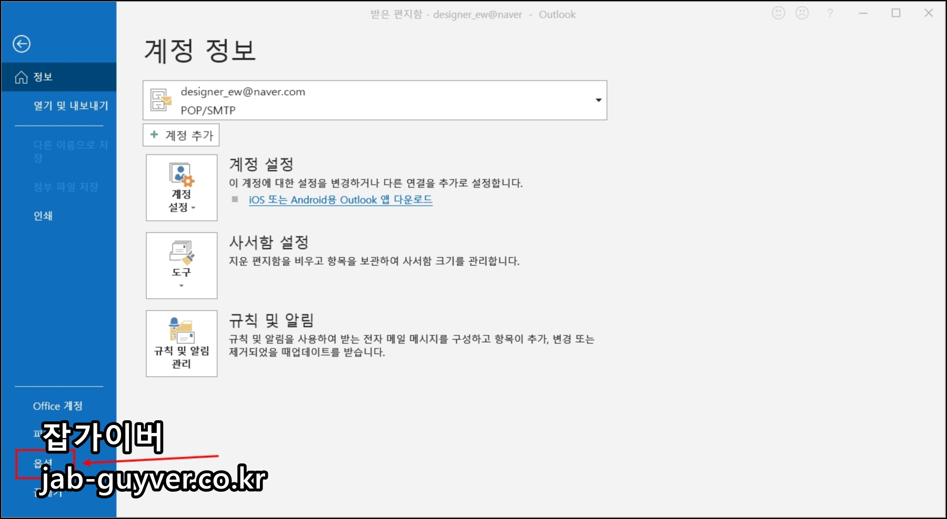Go back using the circled arrow icon
Screen dimensions: 947x519
22,44
